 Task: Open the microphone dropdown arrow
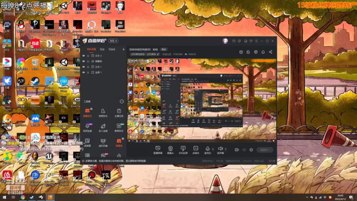[x=213, y=149]
